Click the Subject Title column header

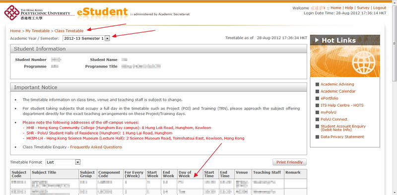point(55,174)
